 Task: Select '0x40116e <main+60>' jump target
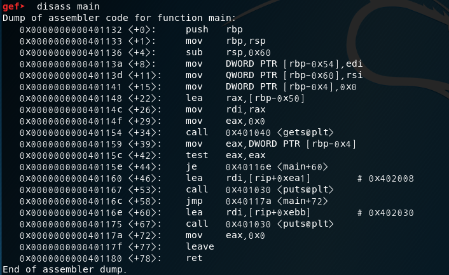tap(277, 167)
